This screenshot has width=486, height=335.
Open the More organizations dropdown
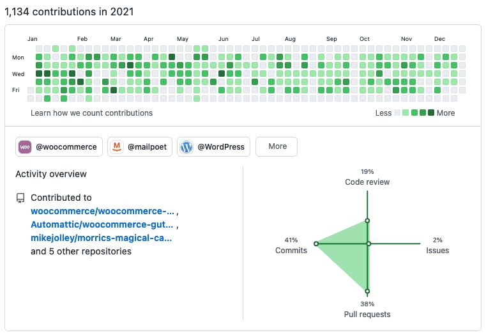pyautogui.click(x=277, y=146)
